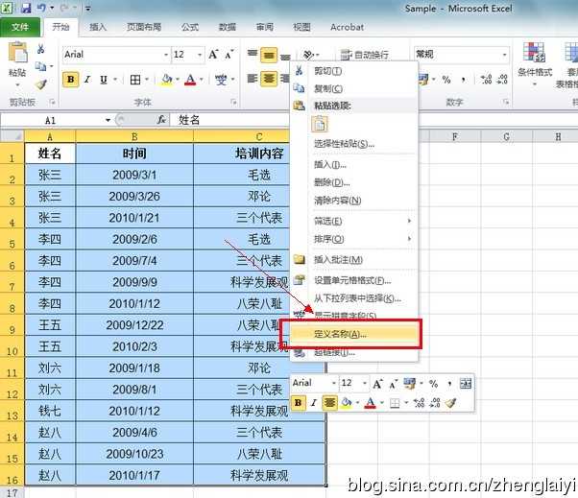Toggle Middle Align in the ribbon

click(x=269, y=56)
